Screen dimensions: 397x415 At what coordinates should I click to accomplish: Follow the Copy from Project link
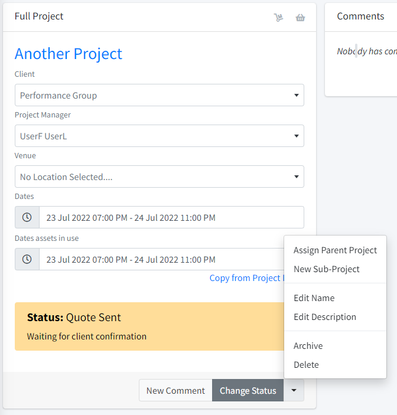245,278
